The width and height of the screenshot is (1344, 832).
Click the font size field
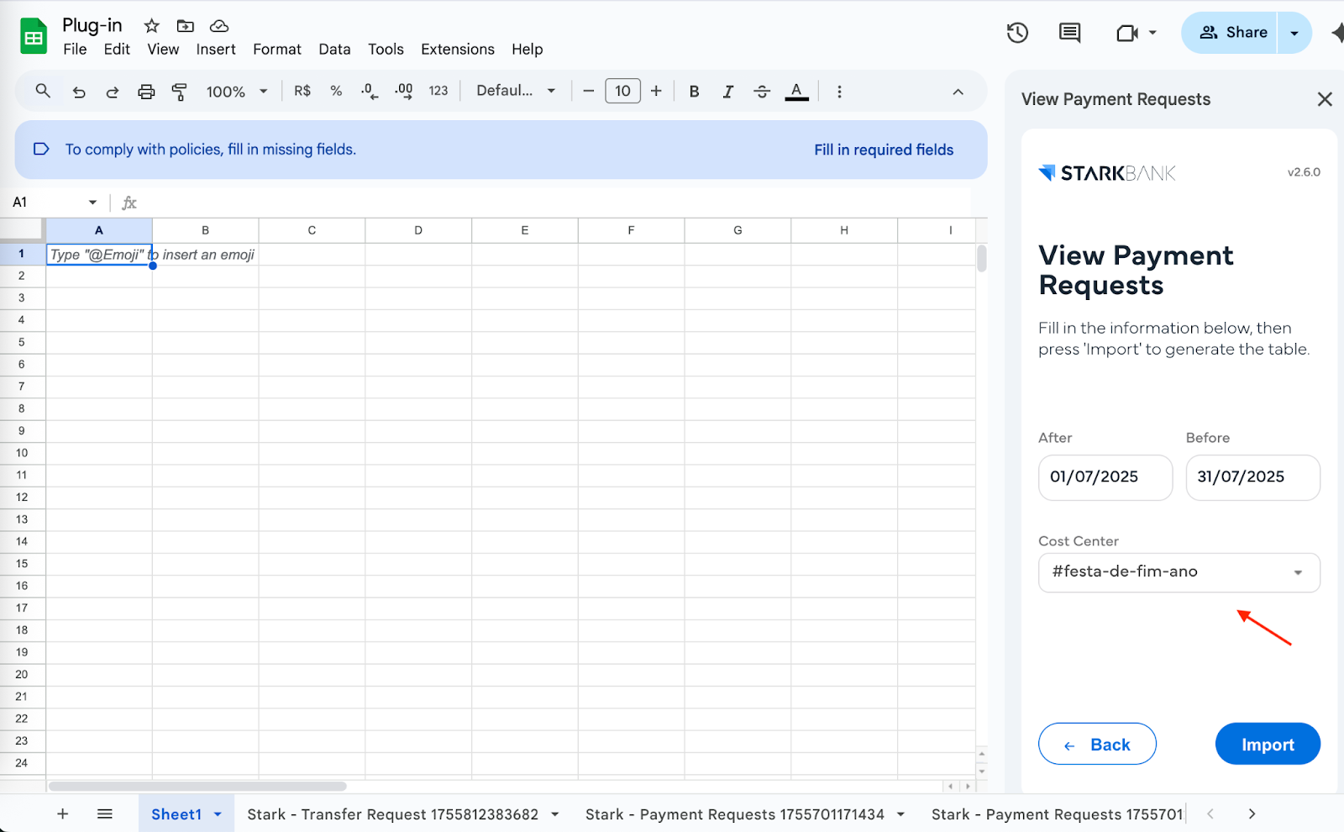[622, 91]
